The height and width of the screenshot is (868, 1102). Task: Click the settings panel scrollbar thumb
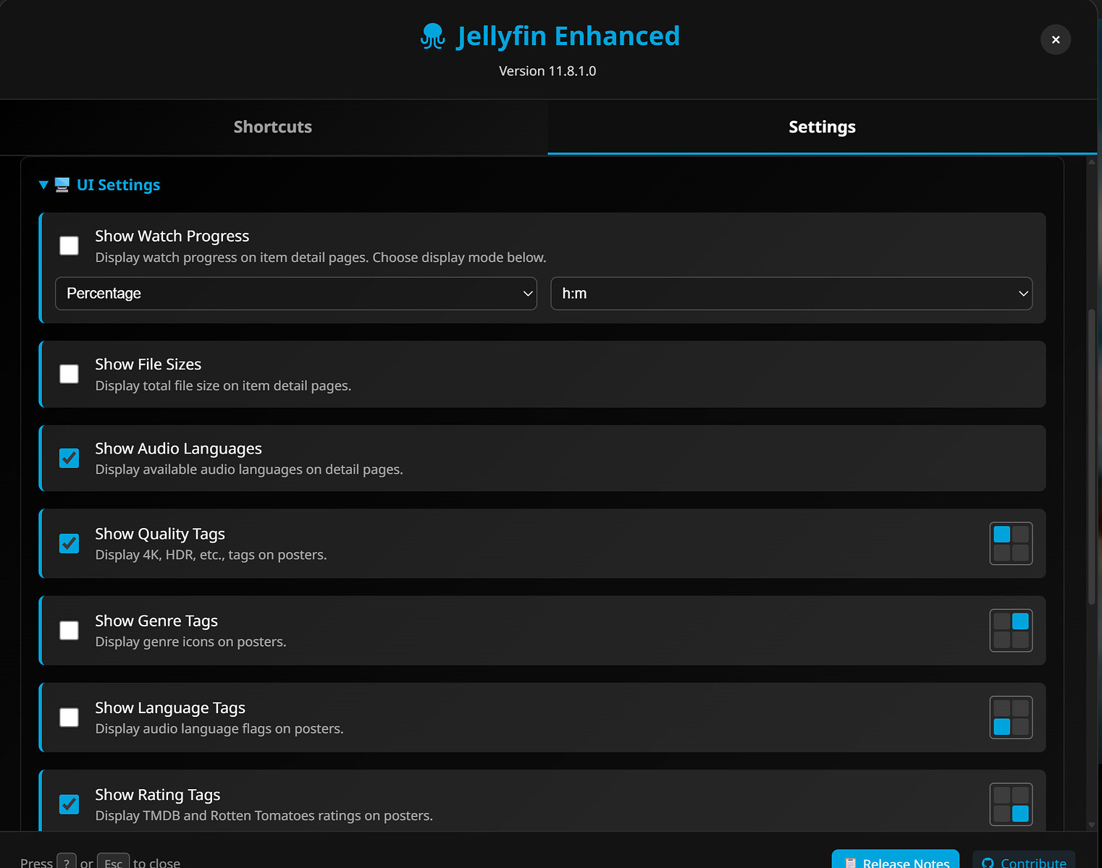point(1092,457)
